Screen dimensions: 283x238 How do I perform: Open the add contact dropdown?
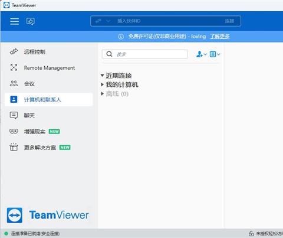click(x=202, y=54)
